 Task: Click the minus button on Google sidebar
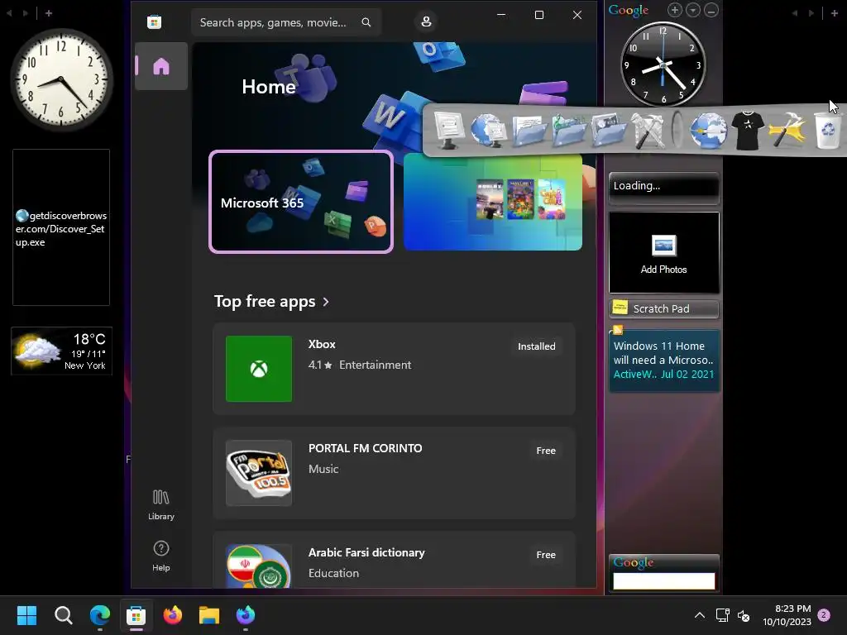(711, 10)
